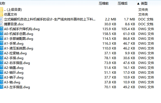Select file name A2-拉紧轴.dwg

coord(15,53)
